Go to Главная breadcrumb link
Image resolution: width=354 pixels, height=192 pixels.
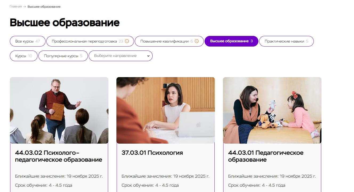(16, 6)
